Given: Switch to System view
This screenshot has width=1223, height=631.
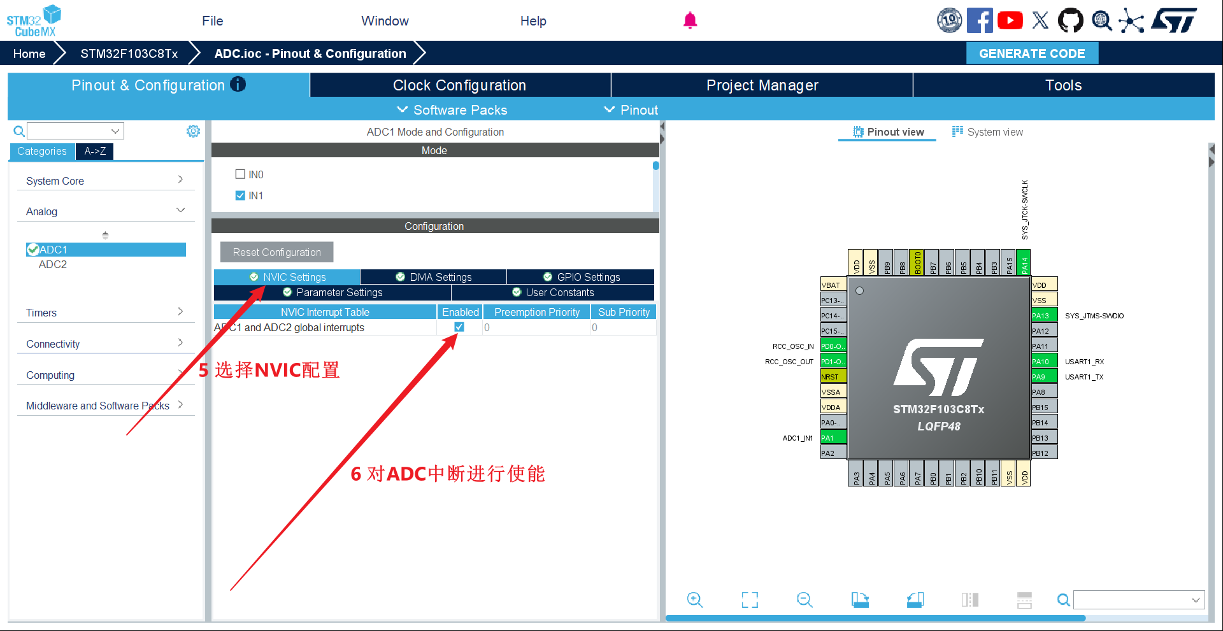Looking at the screenshot, I should coord(987,132).
